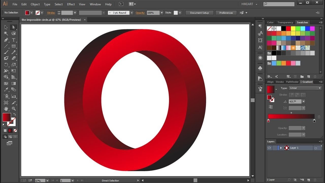Choose the Lasso tool
Viewport: 325px width, 183px height.
click(x=14, y=34)
